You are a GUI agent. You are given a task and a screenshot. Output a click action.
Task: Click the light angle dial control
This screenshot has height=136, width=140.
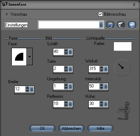pyautogui.click(x=122, y=68)
